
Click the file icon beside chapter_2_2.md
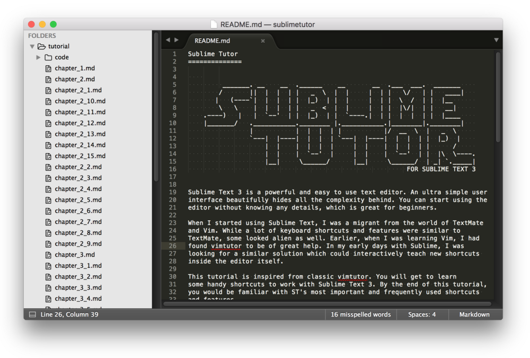[x=48, y=167]
